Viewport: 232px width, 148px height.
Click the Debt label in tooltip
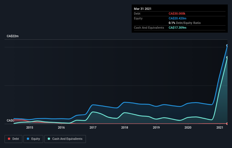(x=137, y=14)
